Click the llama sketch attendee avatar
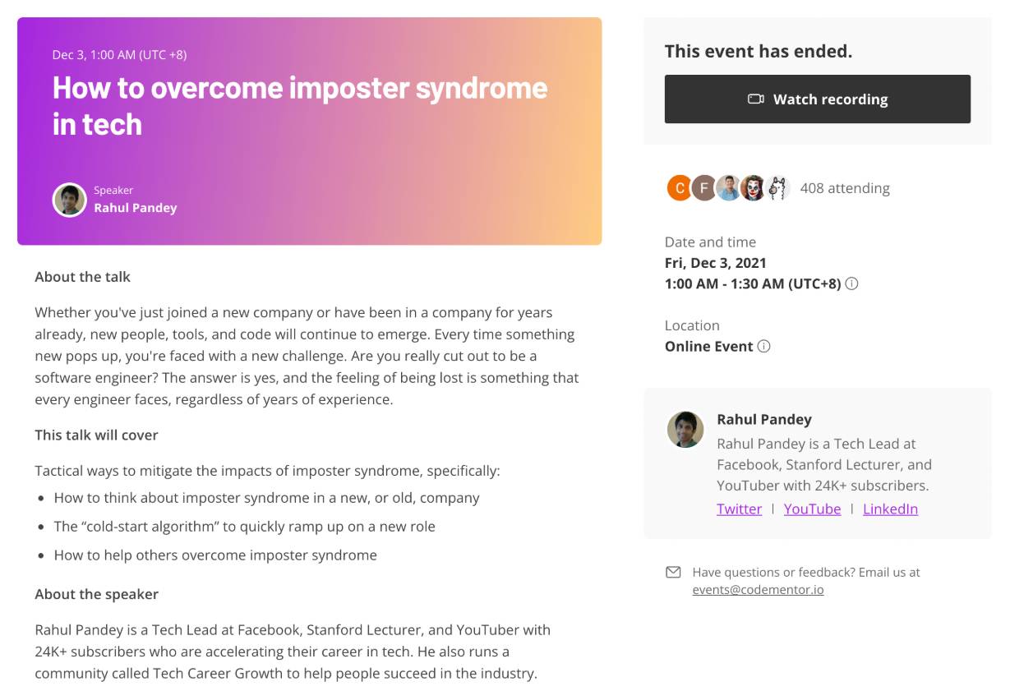 coord(777,188)
